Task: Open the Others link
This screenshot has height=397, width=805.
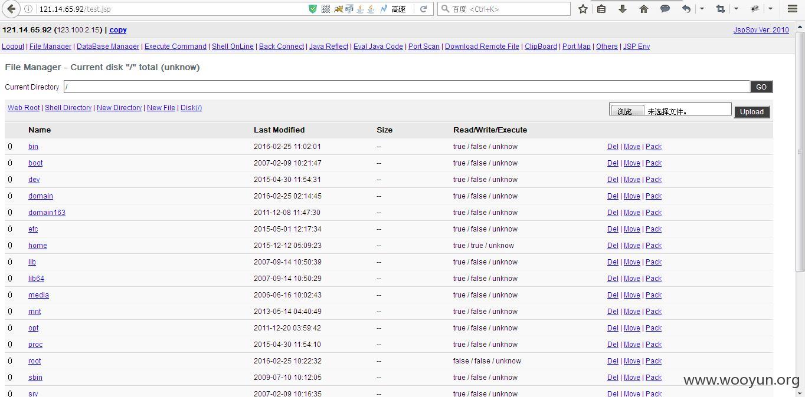Action: (x=607, y=47)
